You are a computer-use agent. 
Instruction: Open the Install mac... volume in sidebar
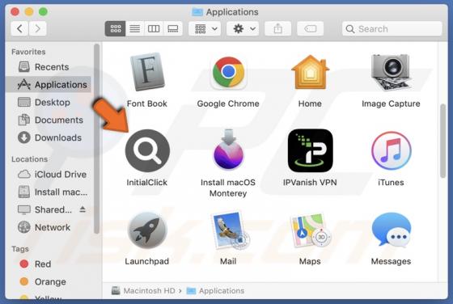49,192
